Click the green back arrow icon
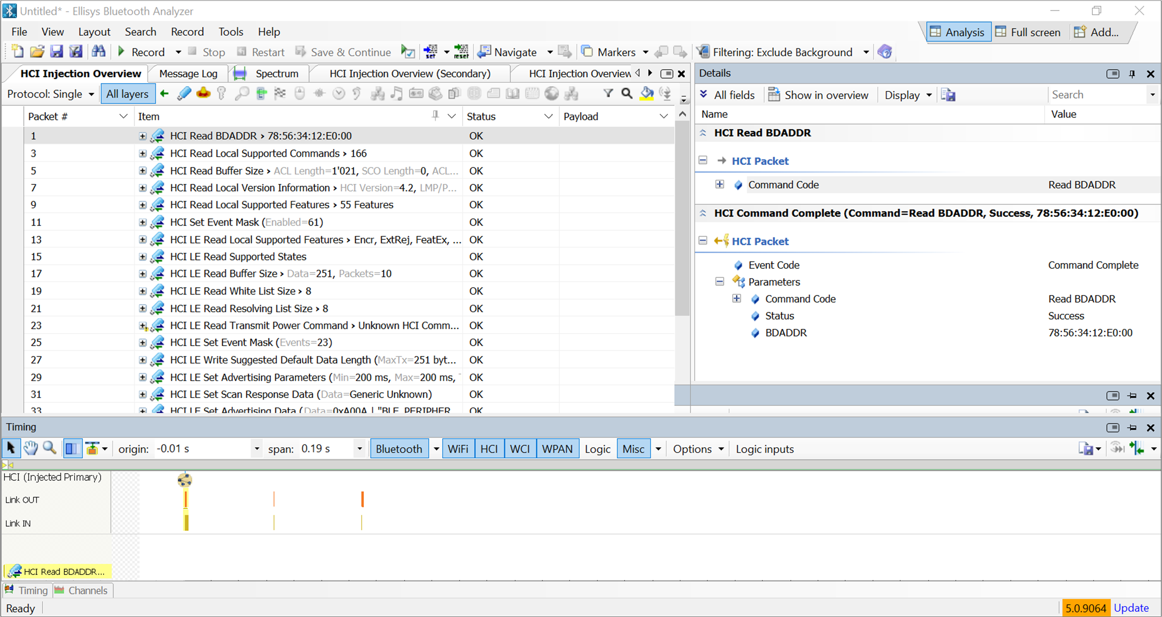The width and height of the screenshot is (1162, 617). point(165,93)
